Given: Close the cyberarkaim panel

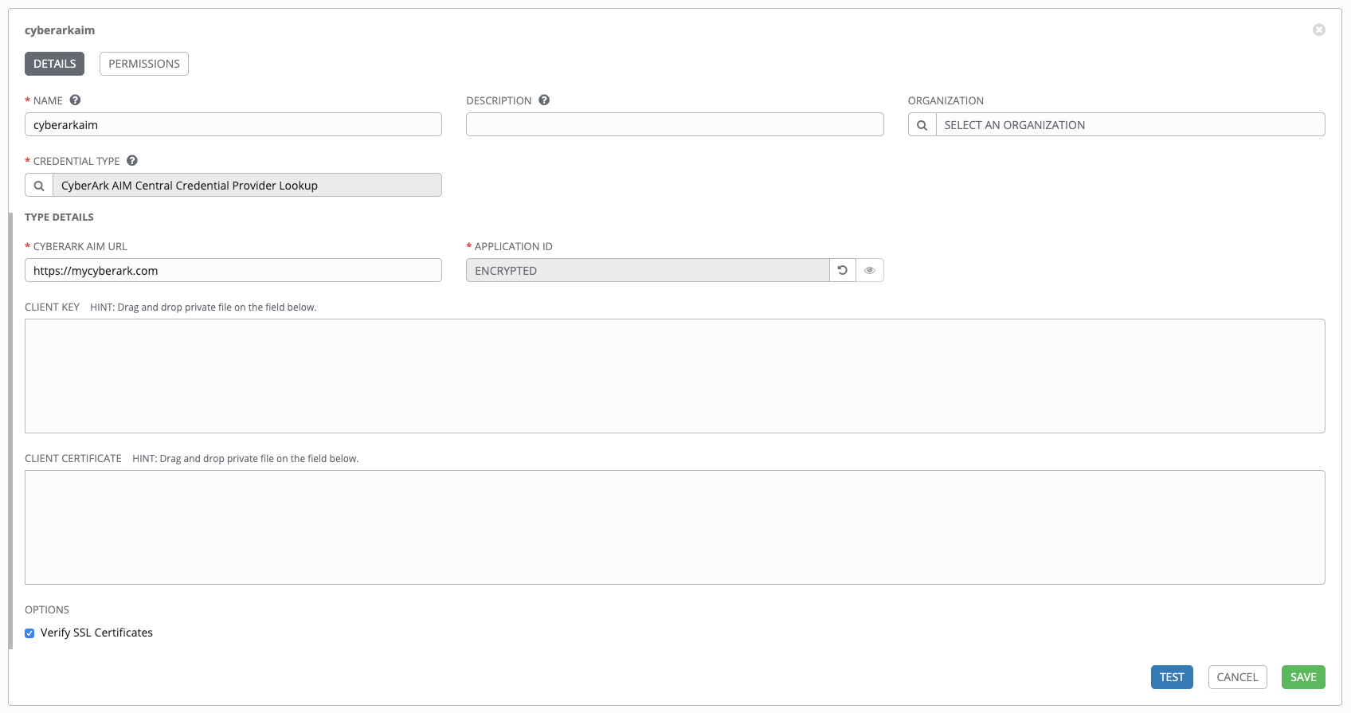Looking at the screenshot, I should 1319,30.
